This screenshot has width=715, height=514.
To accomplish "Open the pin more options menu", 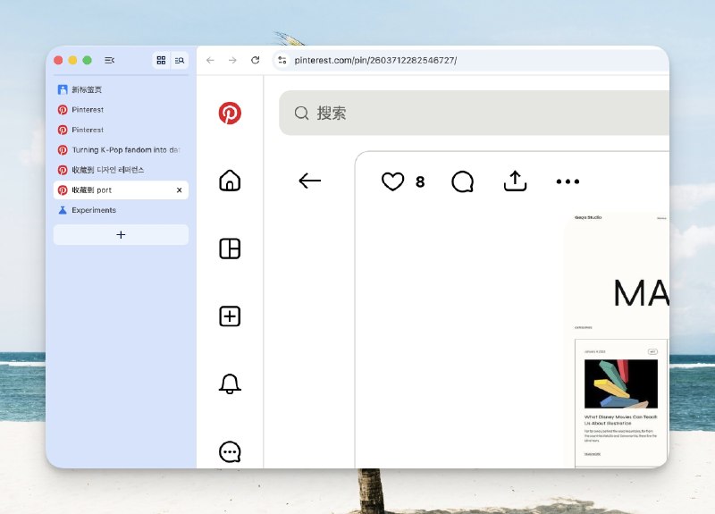I will [568, 181].
